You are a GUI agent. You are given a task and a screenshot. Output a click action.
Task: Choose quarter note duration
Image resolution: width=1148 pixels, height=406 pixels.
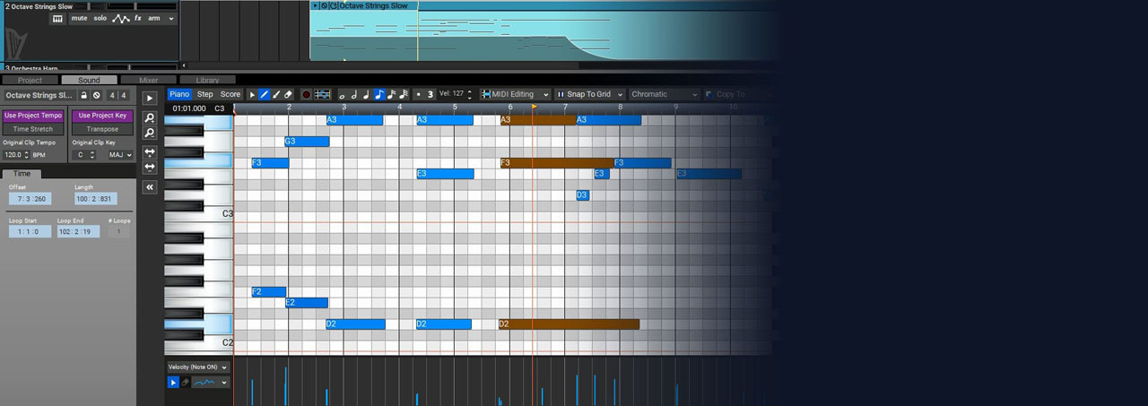coord(367,94)
